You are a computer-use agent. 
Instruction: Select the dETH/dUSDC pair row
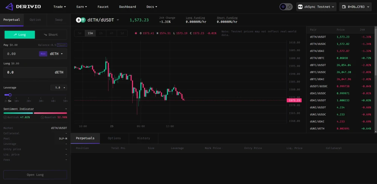[x=340, y=44]
